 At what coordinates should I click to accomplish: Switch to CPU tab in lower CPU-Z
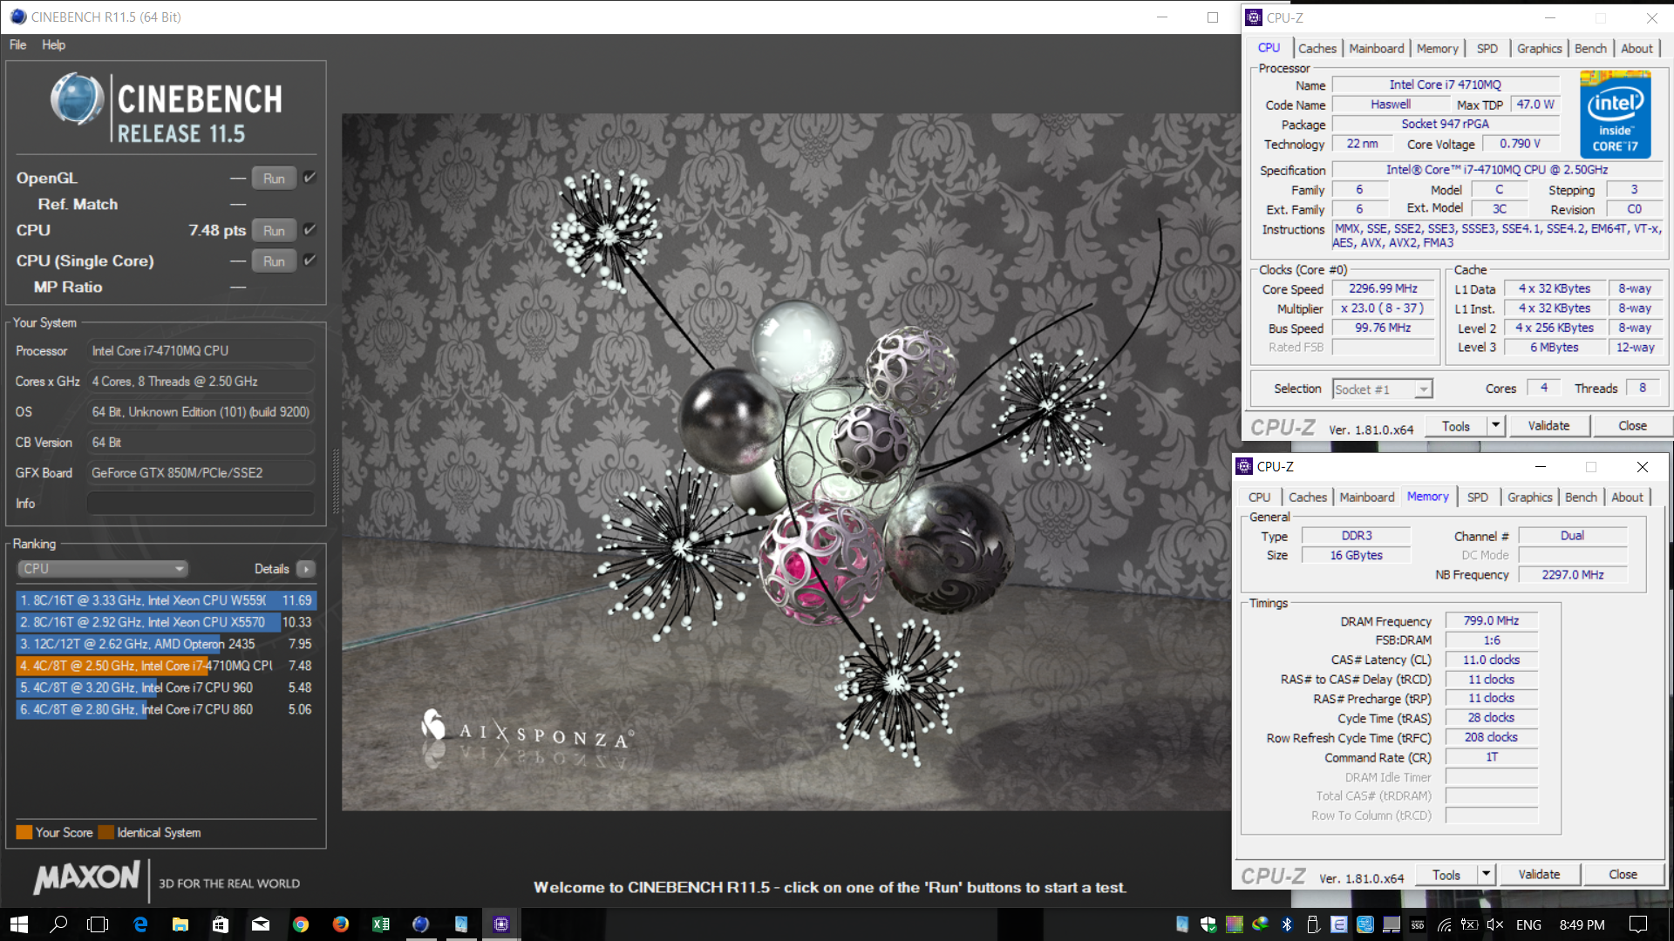tap(1259, 498)
